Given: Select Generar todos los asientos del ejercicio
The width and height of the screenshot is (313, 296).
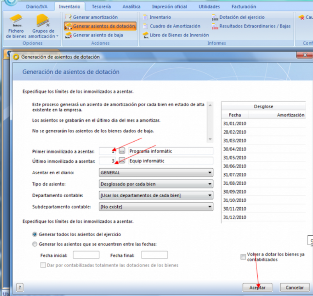Looking at the screenshot, I should [35, 235].
